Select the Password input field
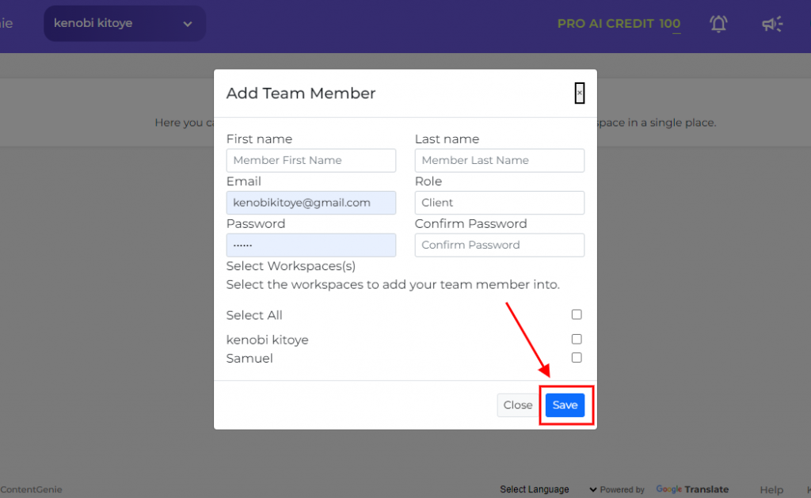This screenshot has width=811, height=498. pyautogui.click(x=310, y=245)
